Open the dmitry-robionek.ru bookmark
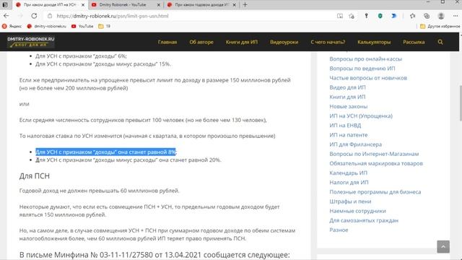Viewport: 462px width, 260px height. coord(46,26)
